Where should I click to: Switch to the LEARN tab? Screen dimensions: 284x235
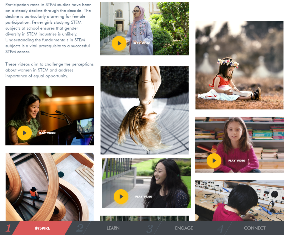pyautogui.click(x=113, y=228)
